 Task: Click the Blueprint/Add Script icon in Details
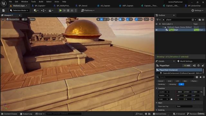194,65
